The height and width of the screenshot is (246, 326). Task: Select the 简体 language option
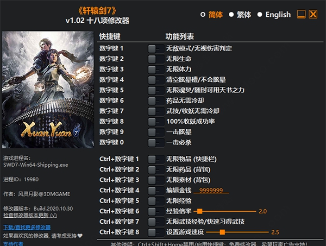click(212, 15)
